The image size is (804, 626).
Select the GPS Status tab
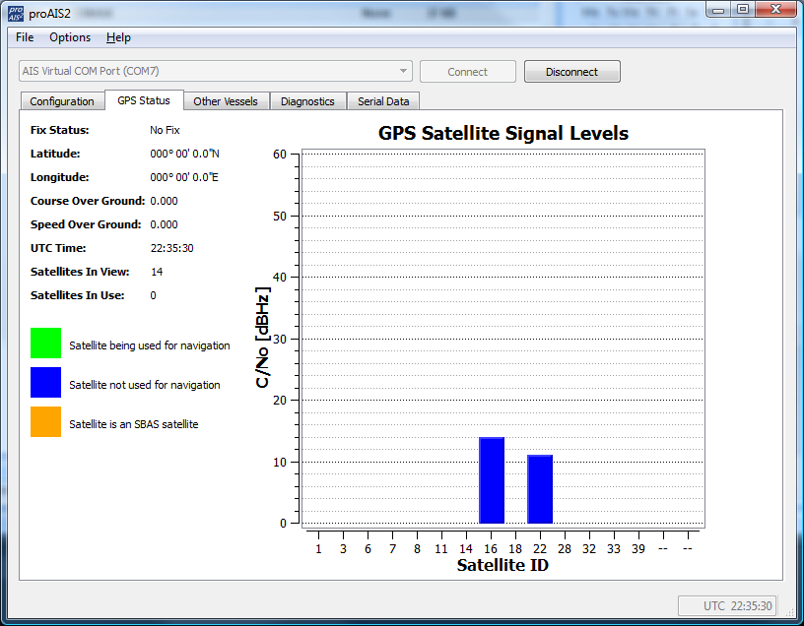click(x=142, y=100)
